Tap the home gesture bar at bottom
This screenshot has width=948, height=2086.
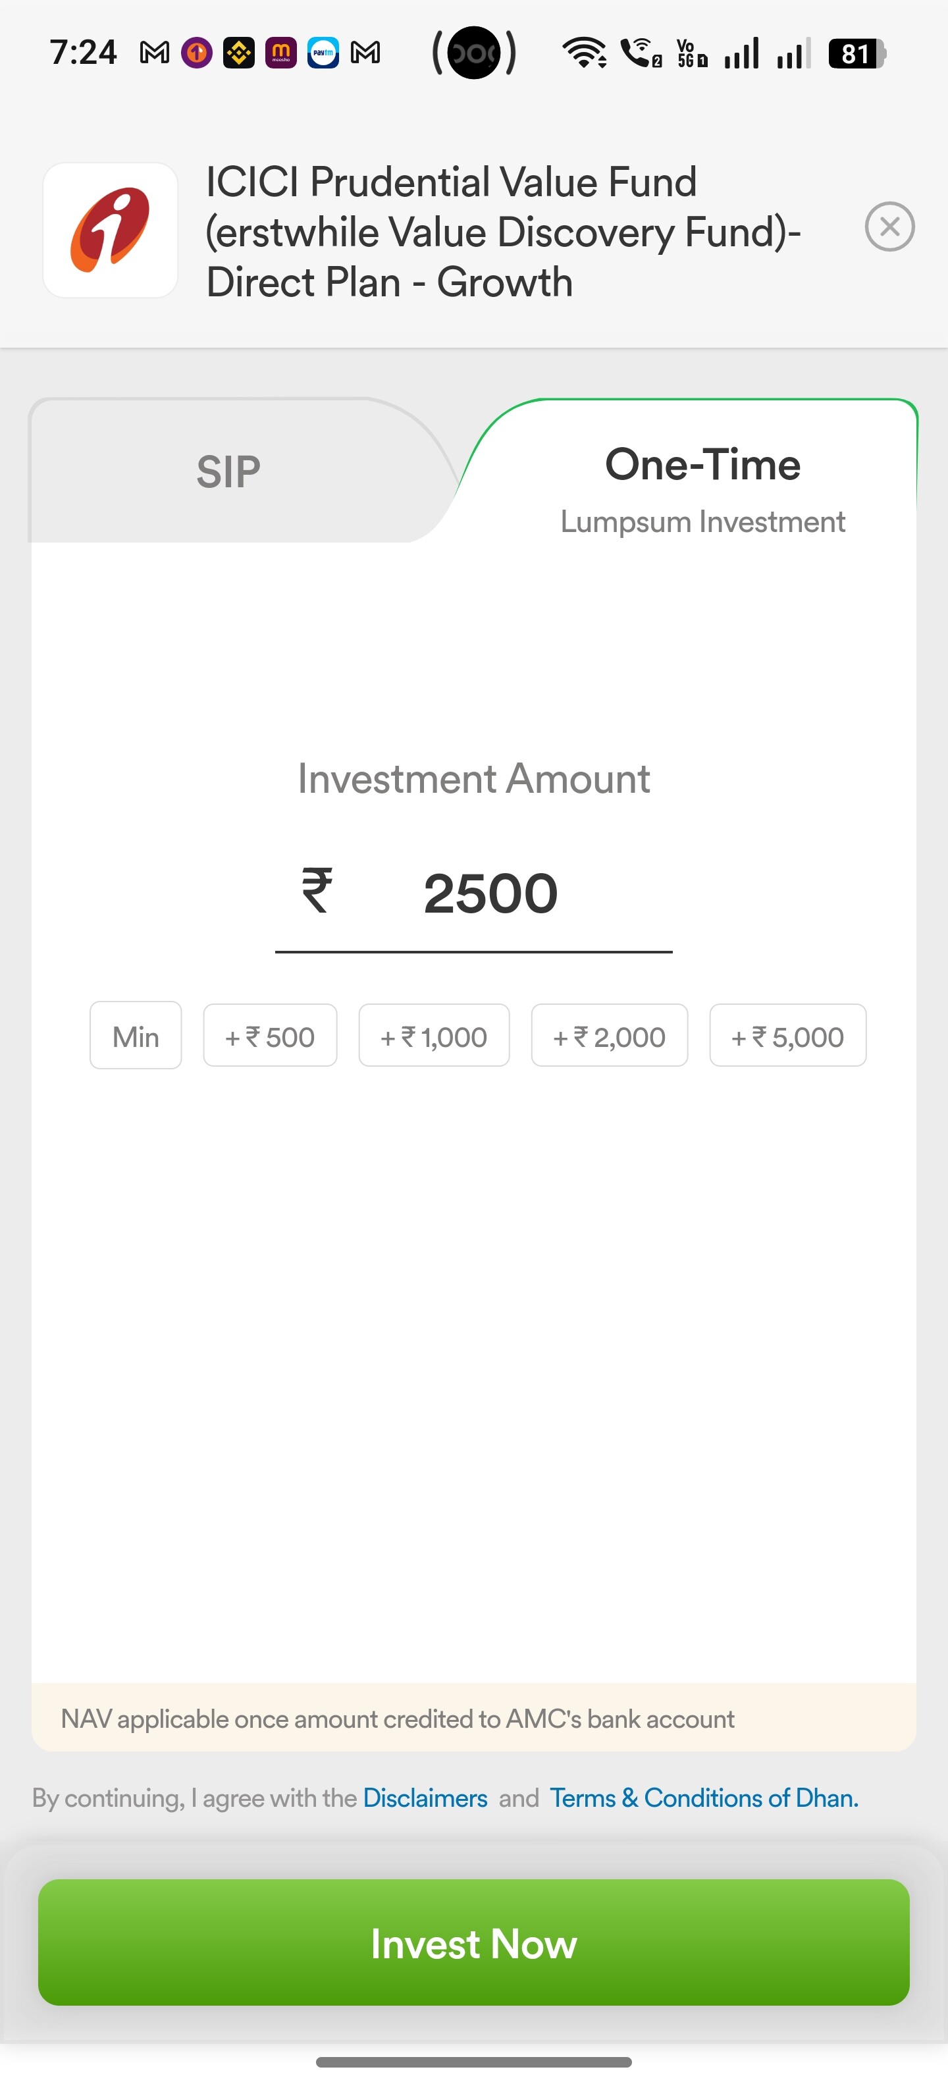[x=473, y=2062]
